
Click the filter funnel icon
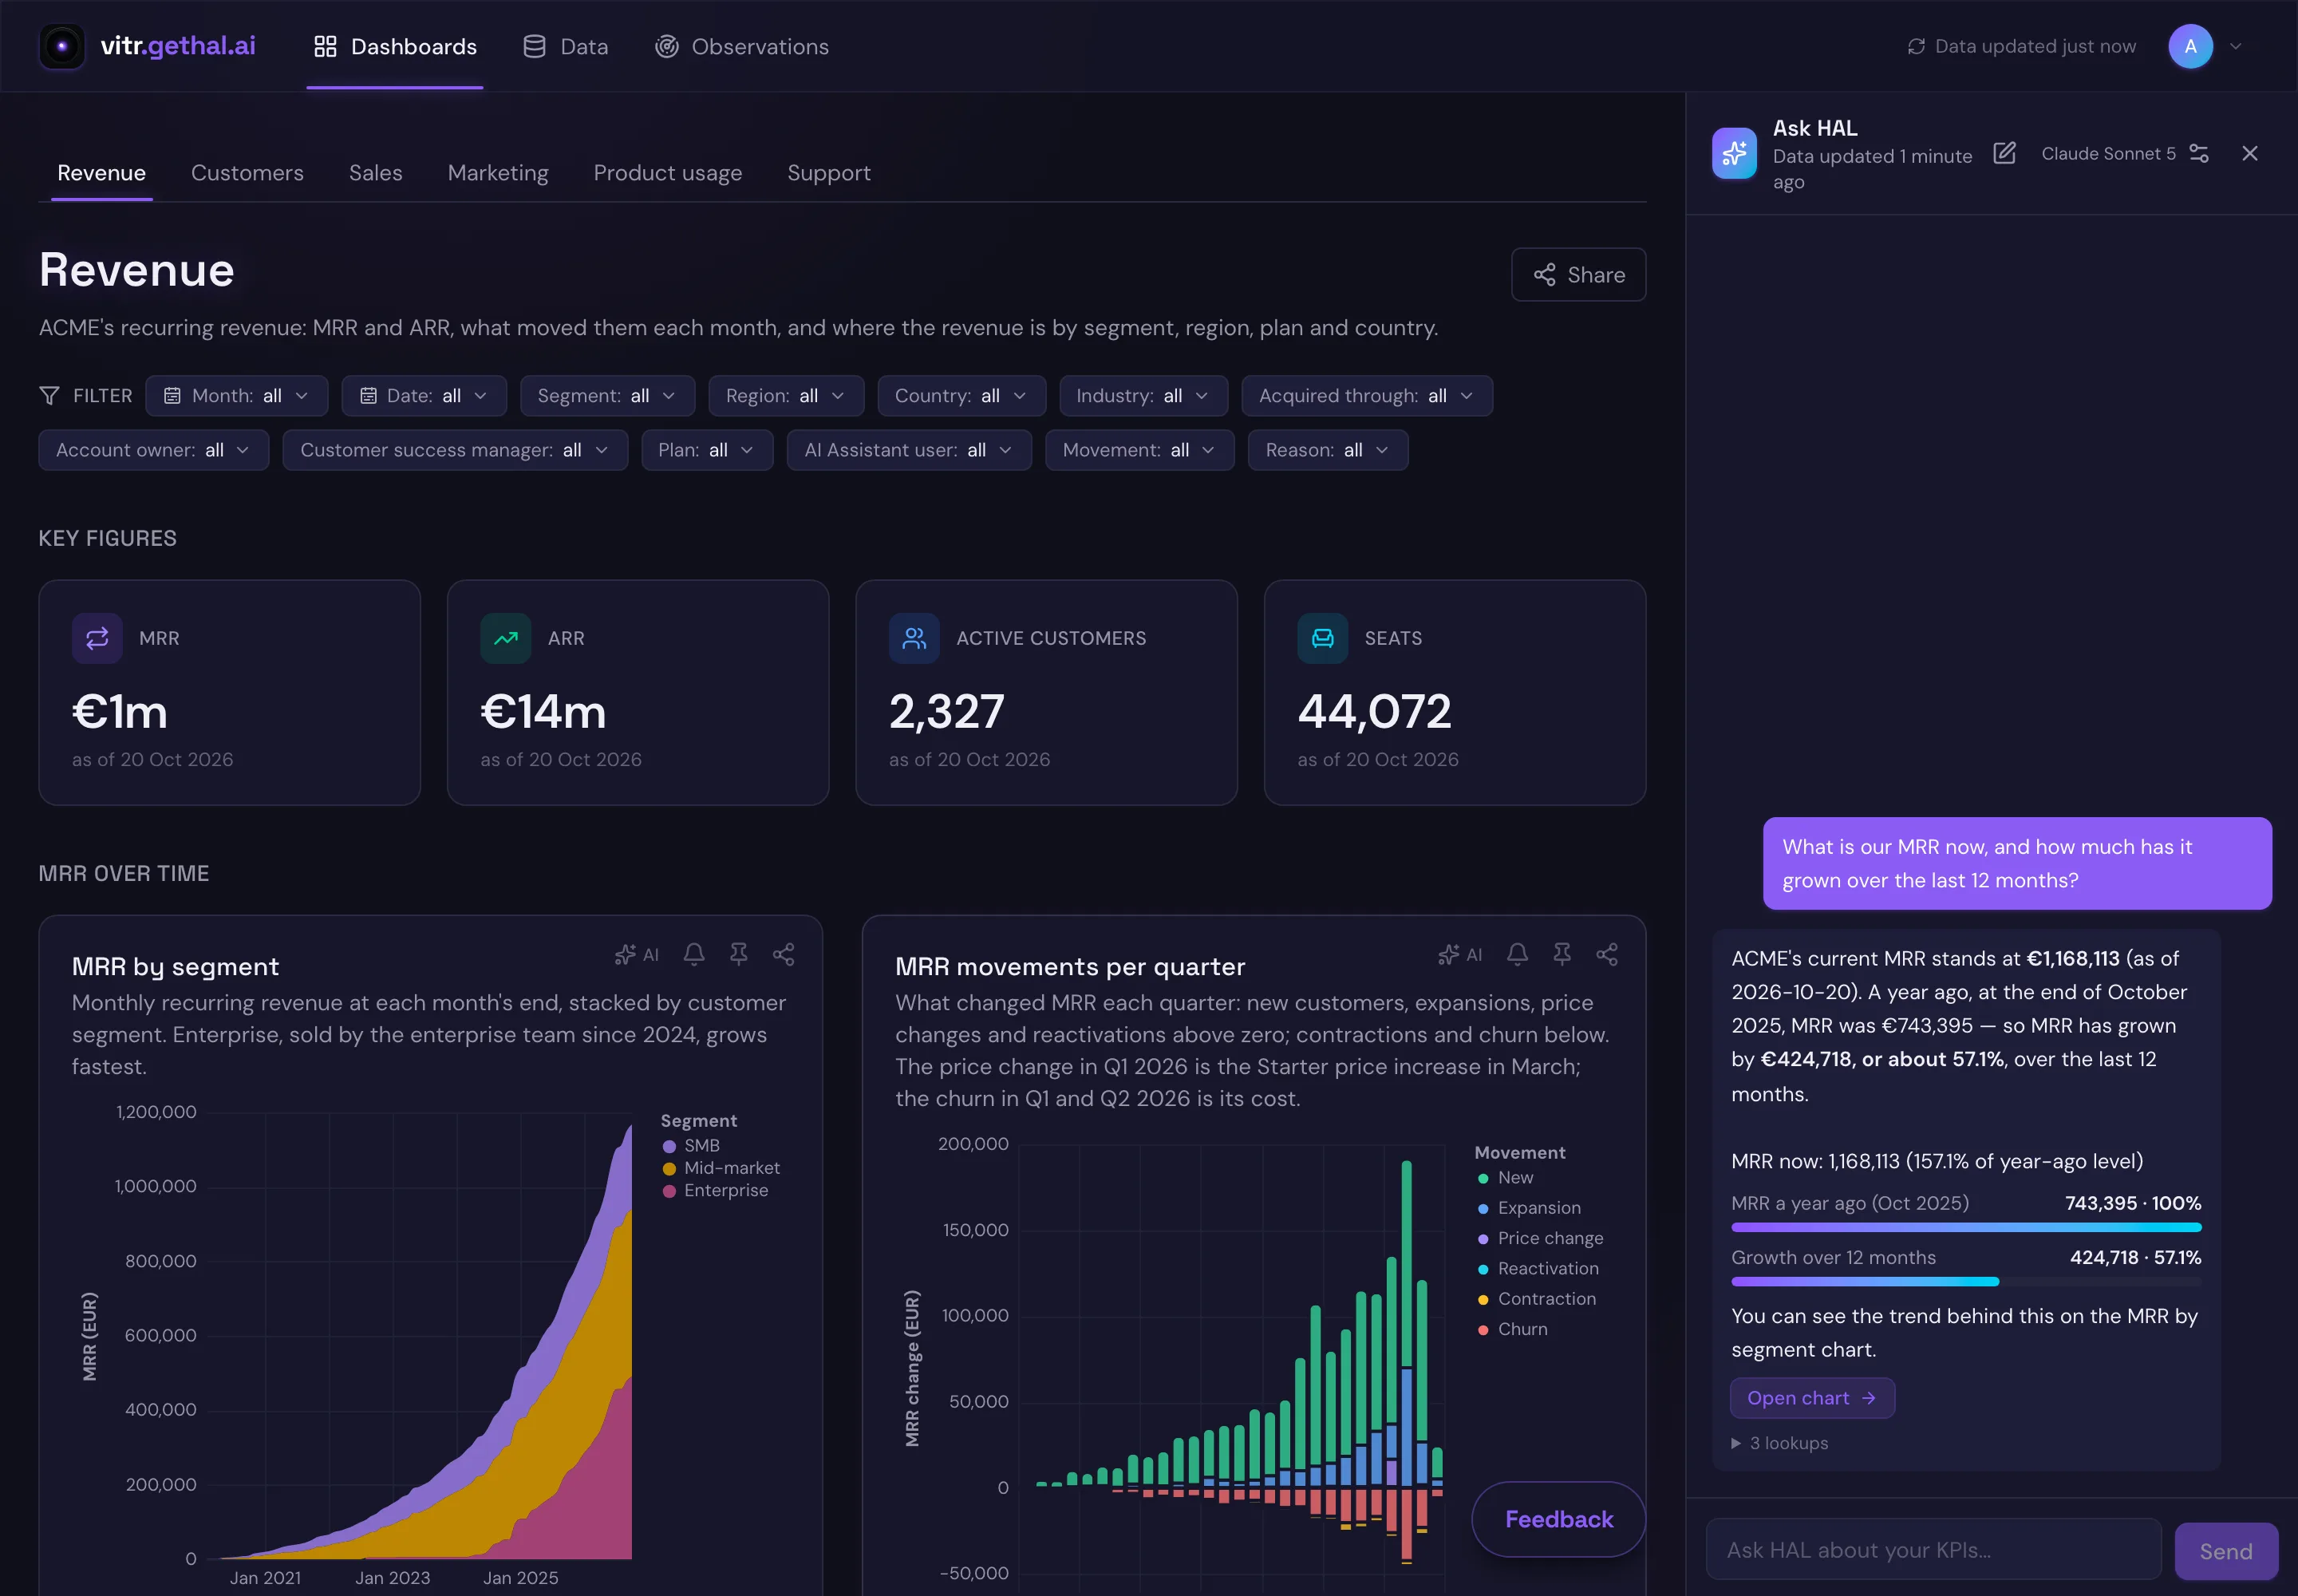pos(48,396)
